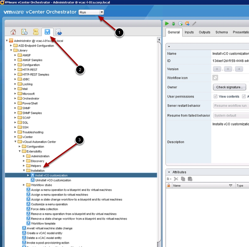Collapse the Installation folder
This screenshot has height=247, width=249.
[24, 171]
